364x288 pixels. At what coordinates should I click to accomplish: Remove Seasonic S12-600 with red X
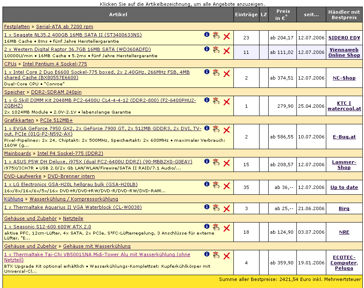[x=227, y=228]
